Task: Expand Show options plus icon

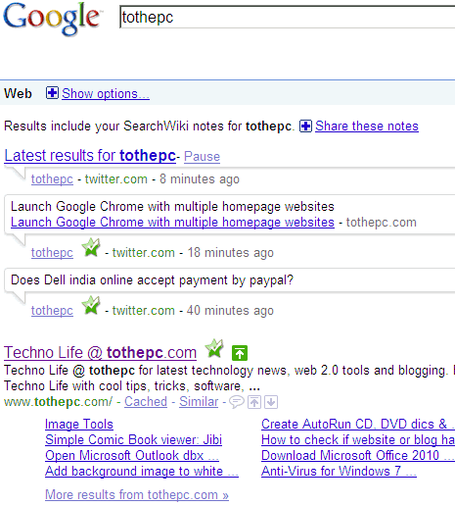Action: 52,93
